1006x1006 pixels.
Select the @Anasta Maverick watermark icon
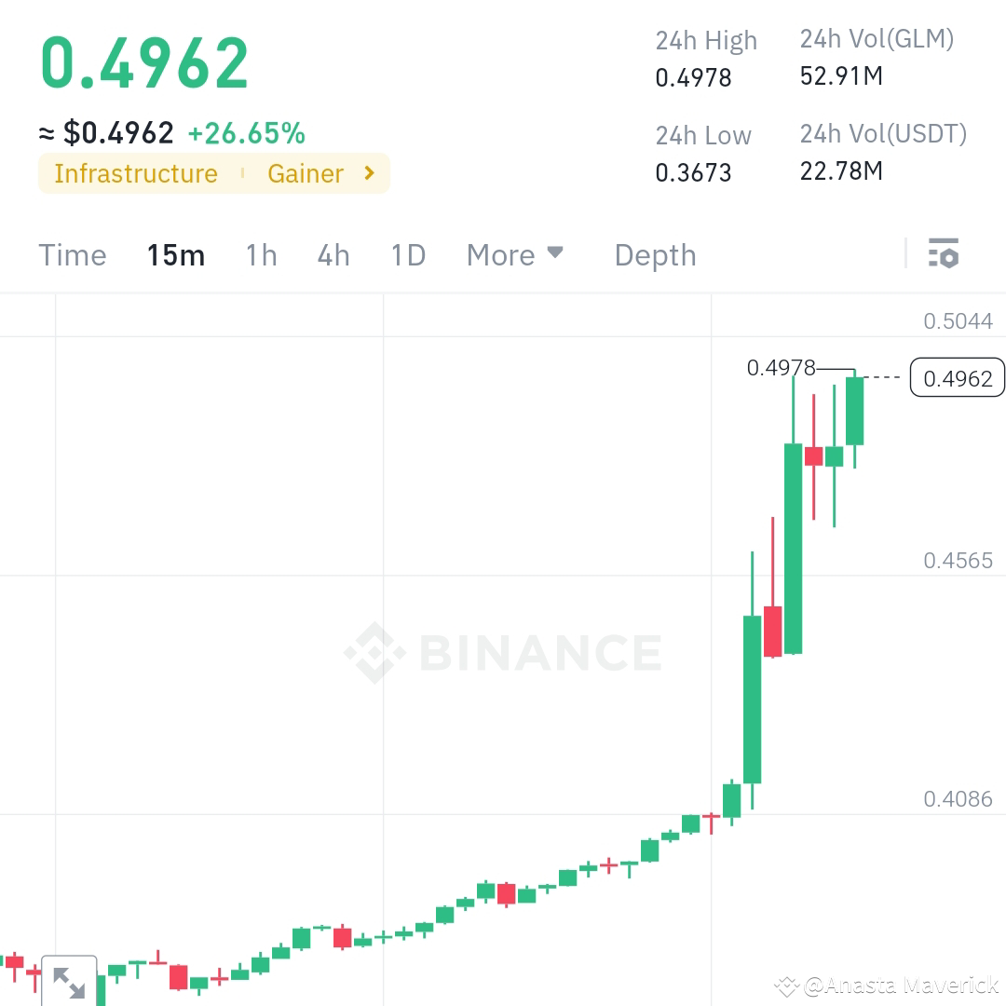[788, 984]
